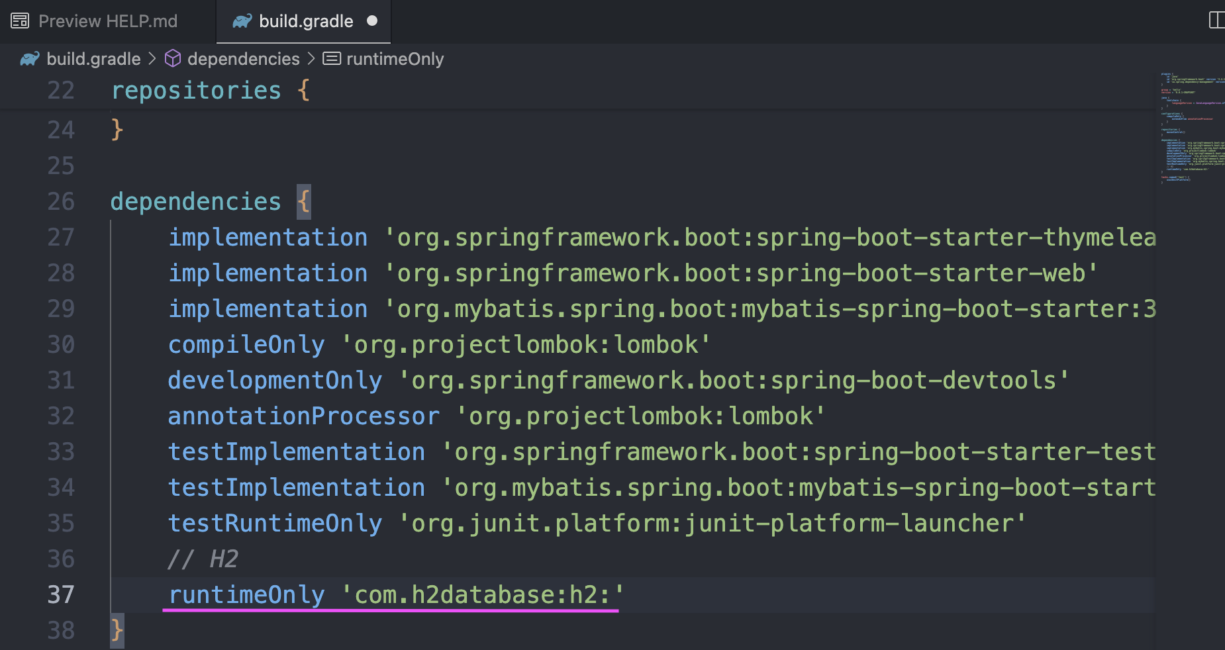Click 'annotationProcessor' keyword on line 32
Screen dimensions: 1225x650
304,416
